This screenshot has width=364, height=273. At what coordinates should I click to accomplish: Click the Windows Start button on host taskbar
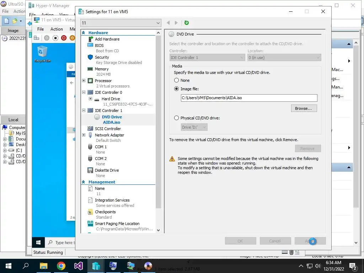tap(9, 266)
